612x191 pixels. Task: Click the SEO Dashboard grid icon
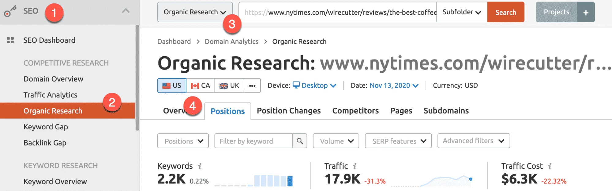(x=10, y=40)
